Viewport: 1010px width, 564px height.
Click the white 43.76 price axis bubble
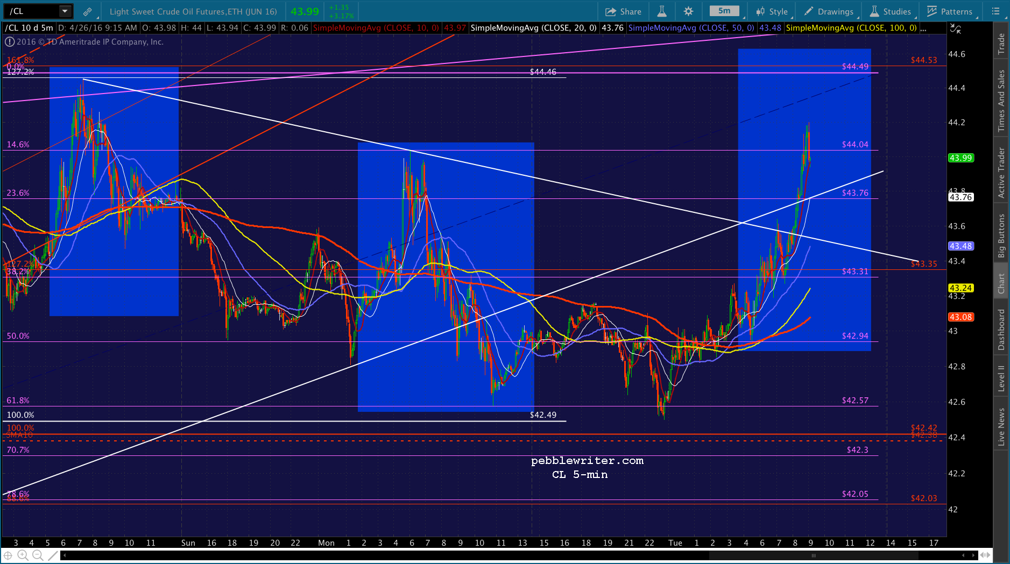click(961, 197)
